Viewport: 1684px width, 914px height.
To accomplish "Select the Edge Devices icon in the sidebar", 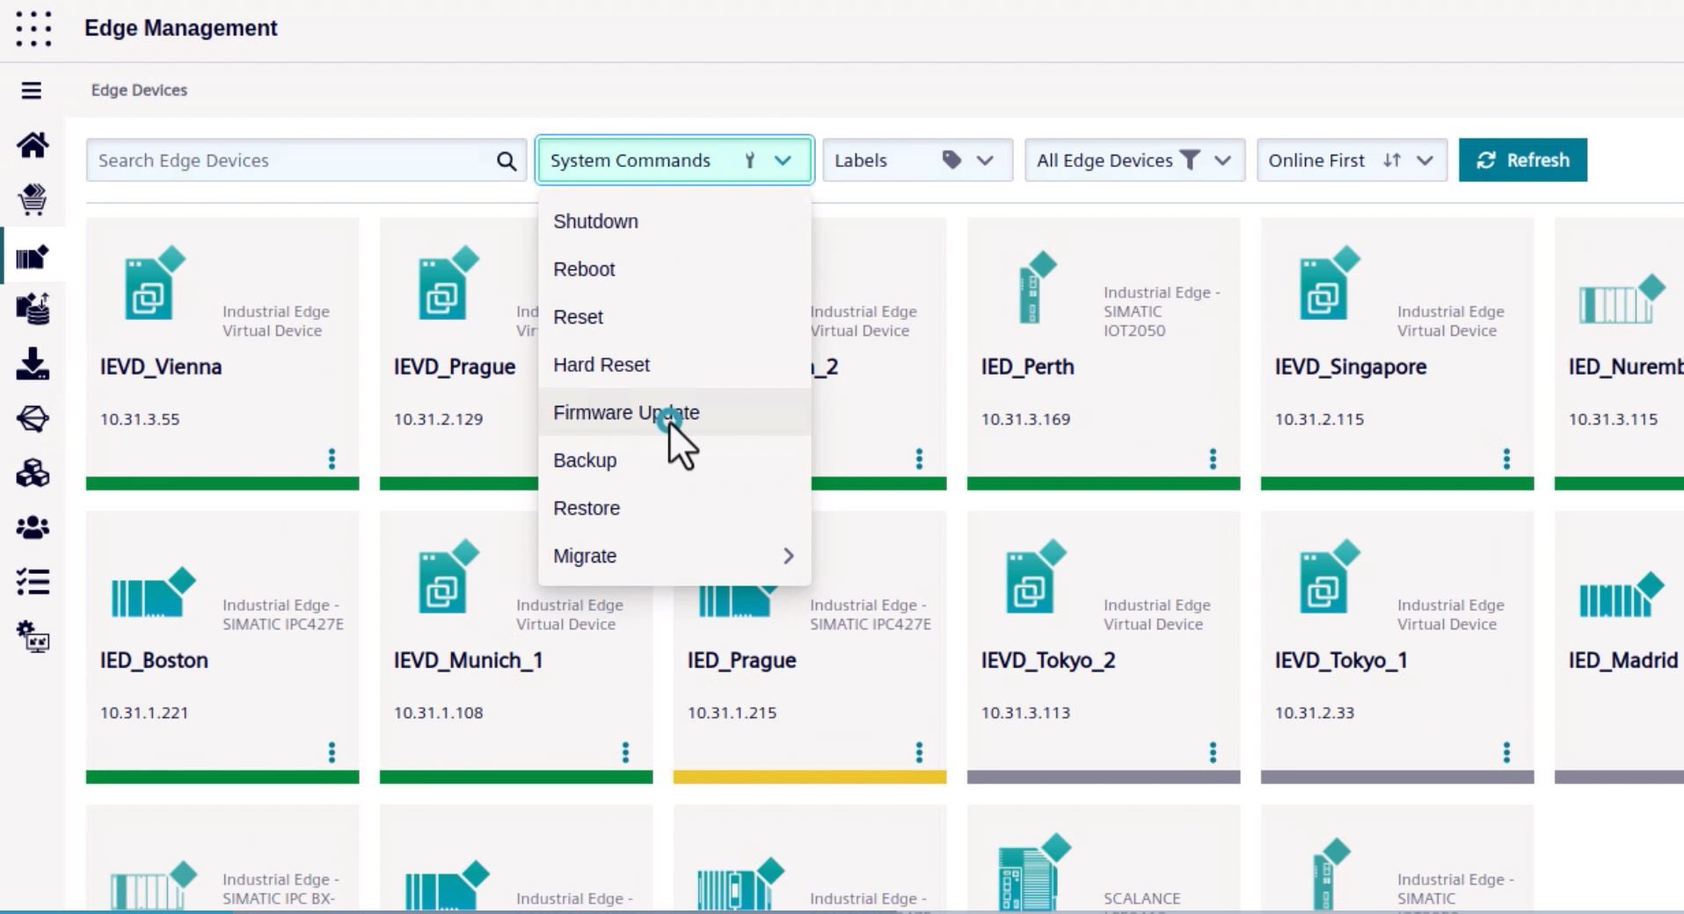I will click(x=33, y=256).
